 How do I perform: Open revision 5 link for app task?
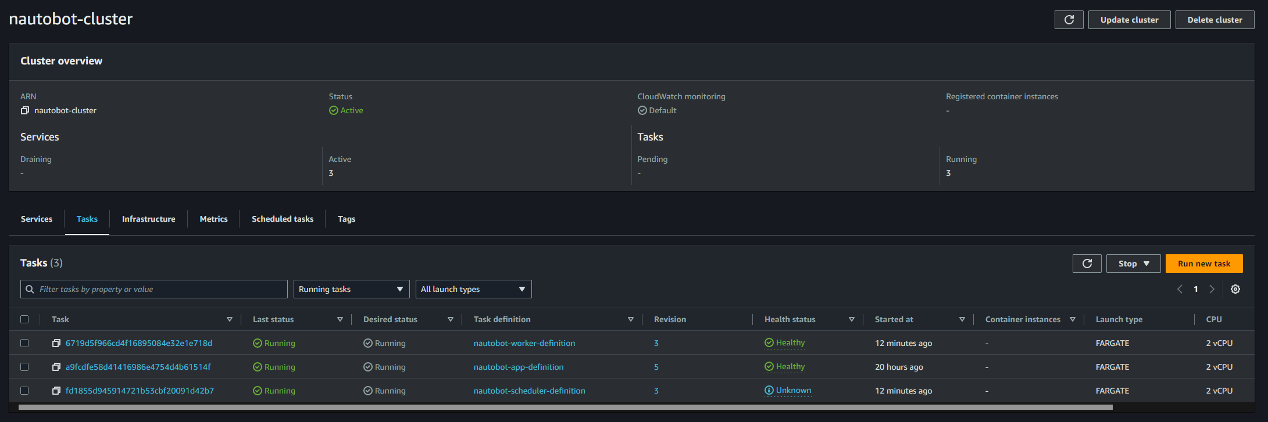656,367
